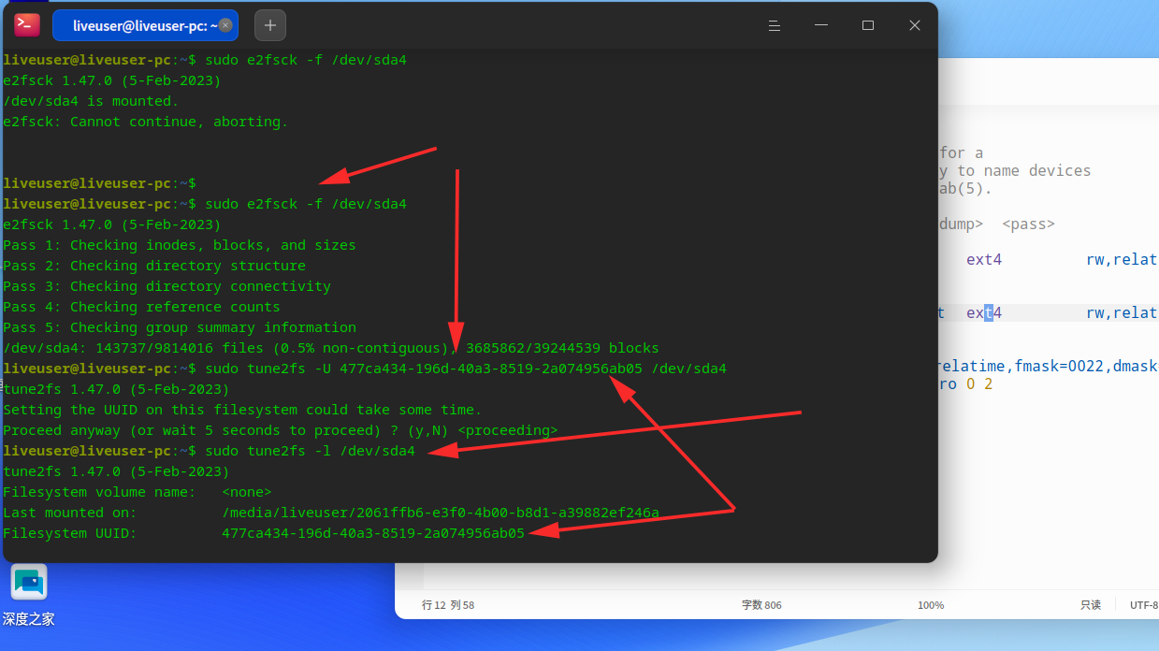
Task: Close the liveuser@liveuser-pc terminal tab
Action: (x=225, y=25)
